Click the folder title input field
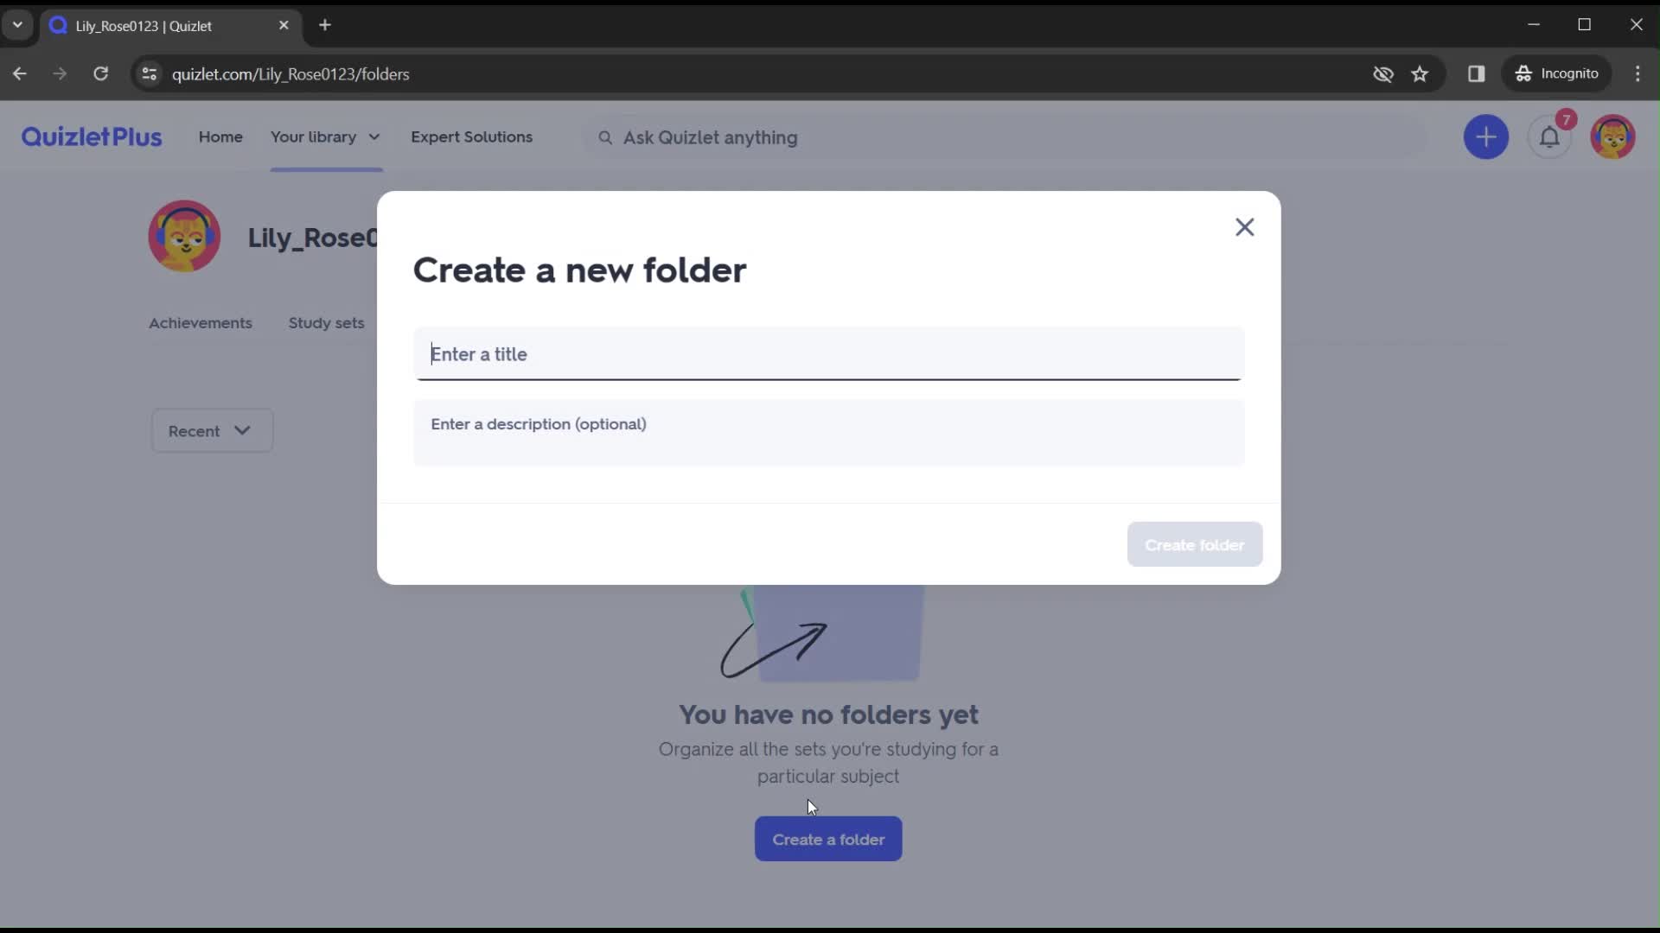This screenshot has width=1660, height=933. (830, 353)
